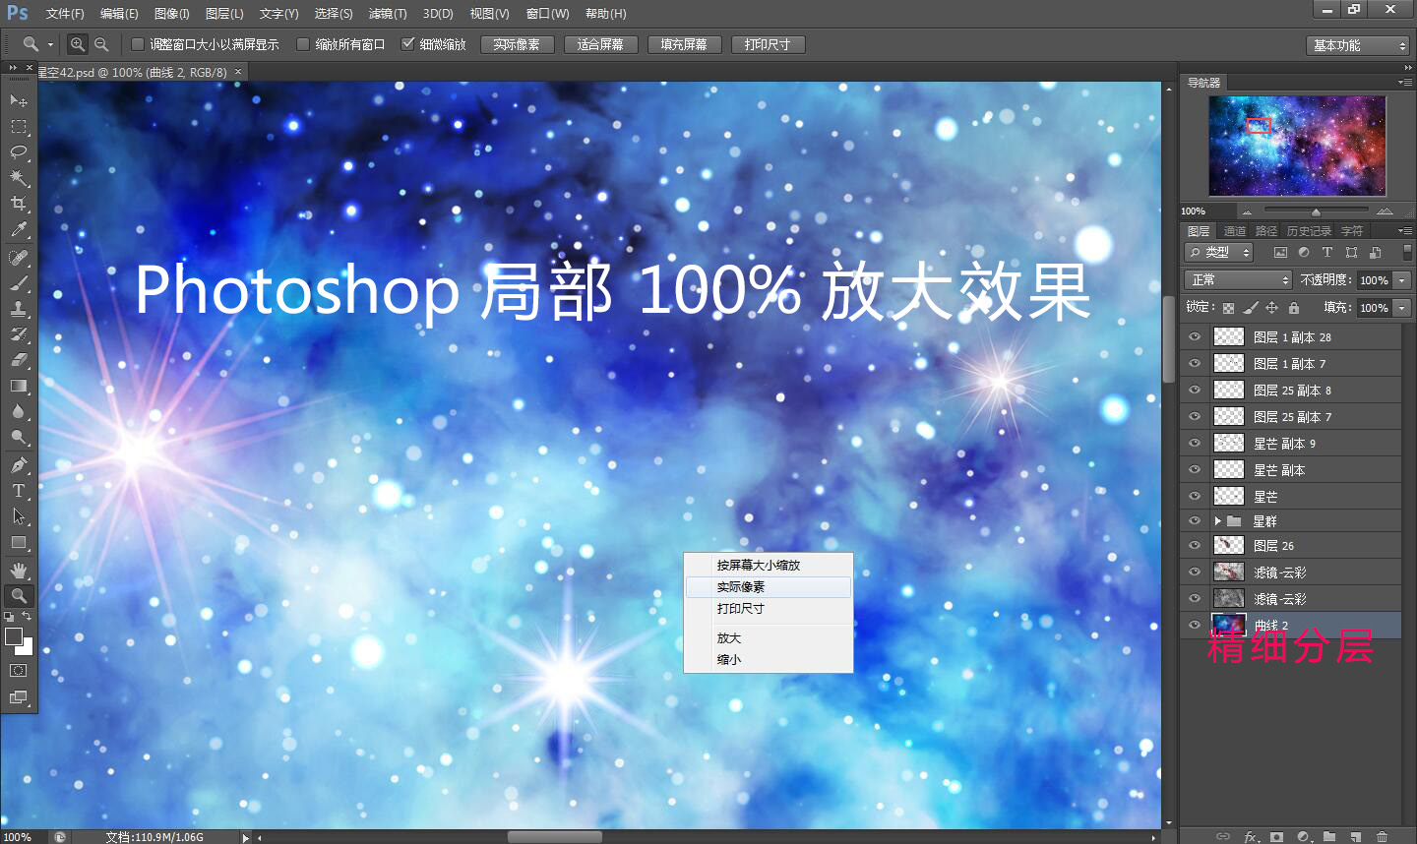Select the Magic Wand tool
Image resolution: width=1417 pixels, height=844 pixels.
19,178
